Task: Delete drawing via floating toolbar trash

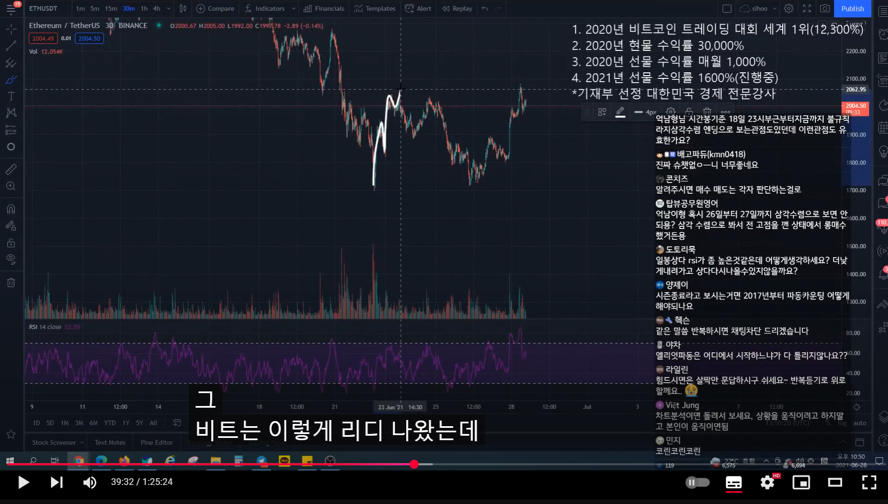Action: point(707,112)
